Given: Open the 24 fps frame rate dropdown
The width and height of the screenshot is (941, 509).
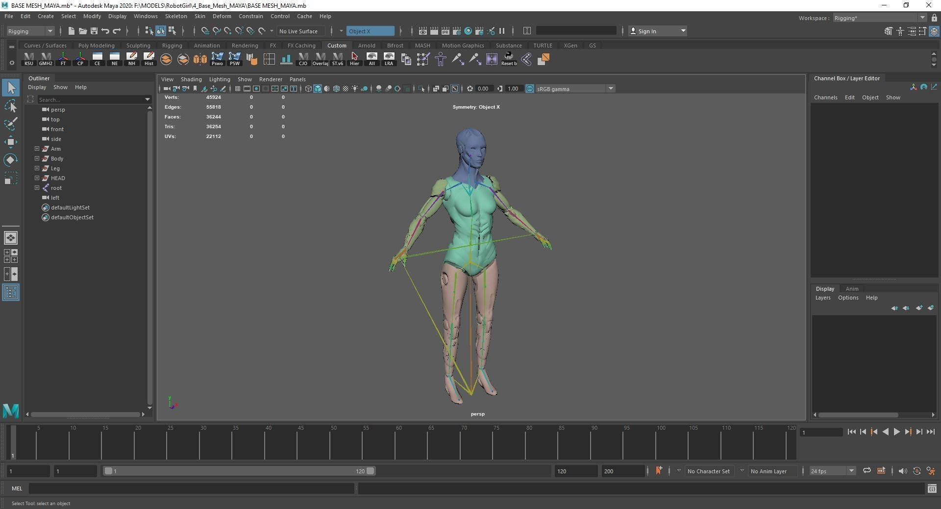Looking at the screenshot, I should coord(832,471).
